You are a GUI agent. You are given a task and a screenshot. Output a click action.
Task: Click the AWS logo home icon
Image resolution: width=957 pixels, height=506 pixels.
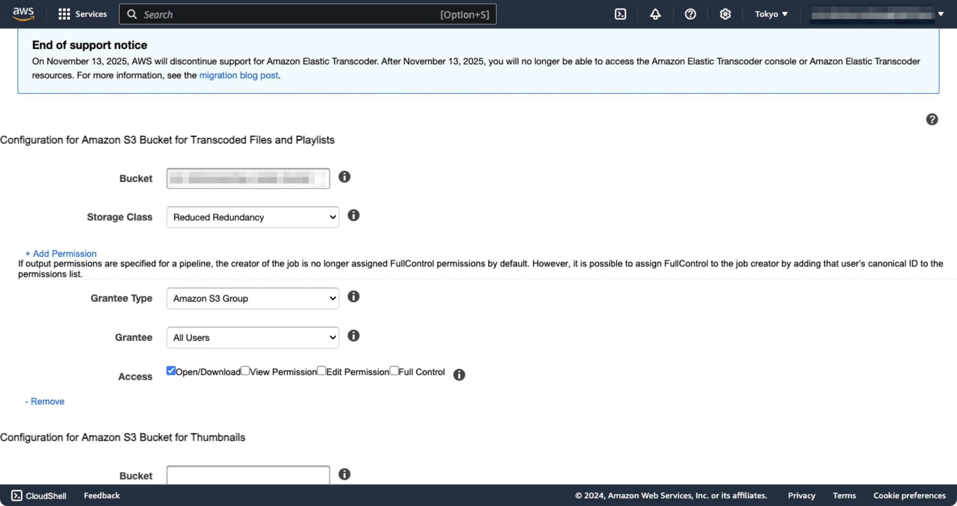(23, 14)
